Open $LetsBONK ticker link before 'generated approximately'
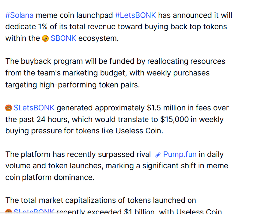254x214 pixels. pos(34,108)
